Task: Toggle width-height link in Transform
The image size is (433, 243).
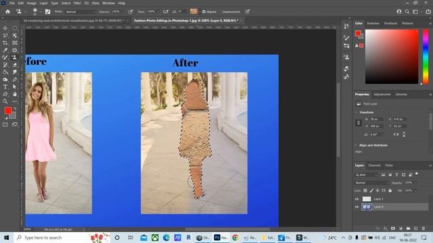Action: click(x=359, y=123)
